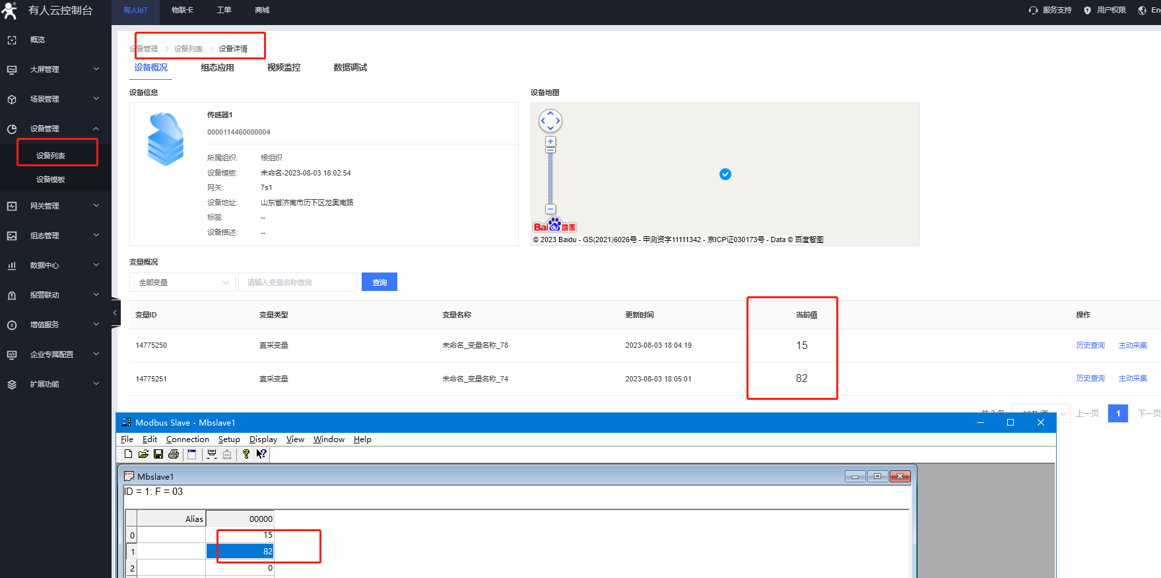Open the Connection menu in Modbus Slave
The height and width of the screenshot is (578, 1161).
tap(187, 439)
